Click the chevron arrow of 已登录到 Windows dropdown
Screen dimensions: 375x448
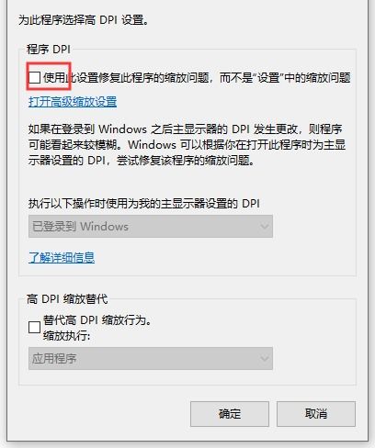(x=264, y=227)
